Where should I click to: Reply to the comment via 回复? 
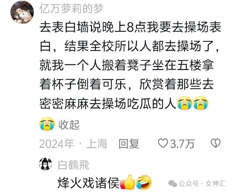[129, 144]
